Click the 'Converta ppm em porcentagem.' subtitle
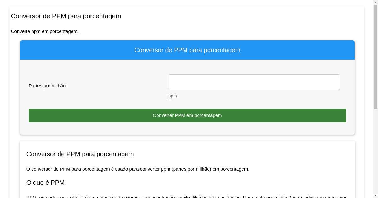Image resolution: width=378 pixels, height=198 pixels. [45, 31]
